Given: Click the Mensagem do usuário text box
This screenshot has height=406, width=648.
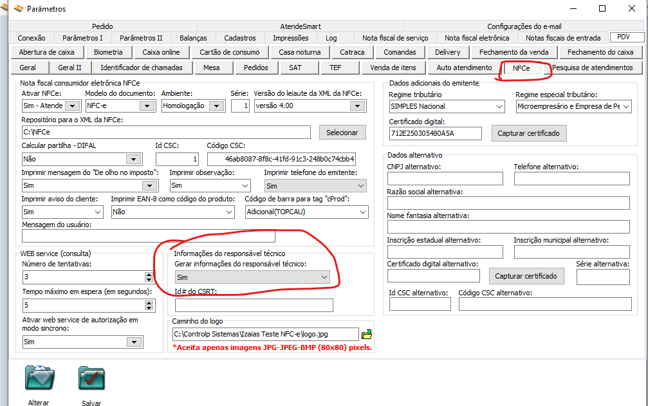Looking at the screenshot, I should tap(193, 235).
